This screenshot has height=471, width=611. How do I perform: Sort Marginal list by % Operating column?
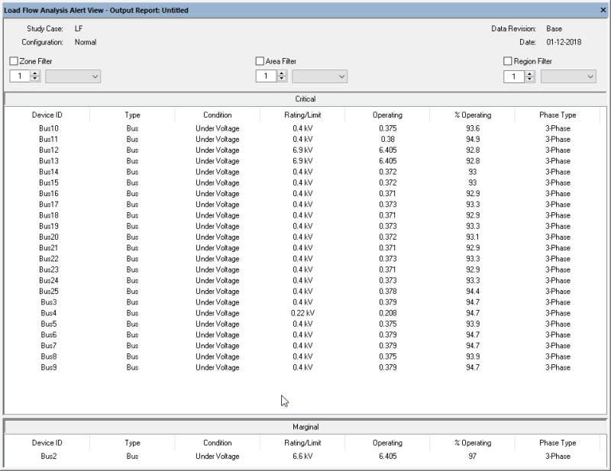click(473, 443)
